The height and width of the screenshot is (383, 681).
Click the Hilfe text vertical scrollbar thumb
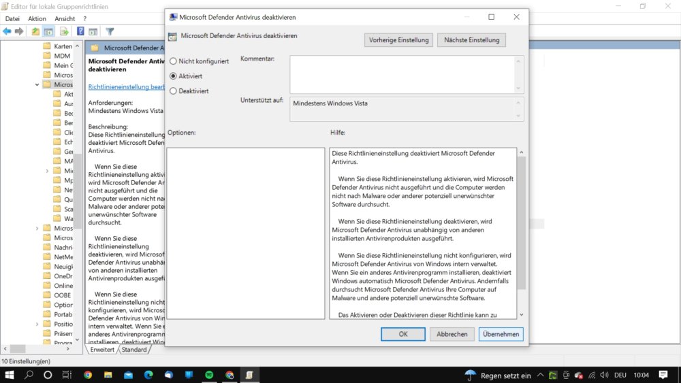pos(522,223)
